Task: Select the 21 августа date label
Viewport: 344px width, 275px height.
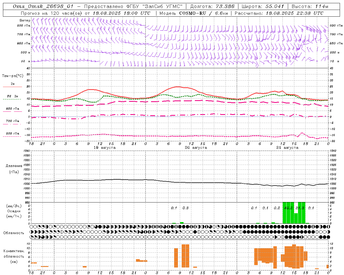Action: pos(287,148)
